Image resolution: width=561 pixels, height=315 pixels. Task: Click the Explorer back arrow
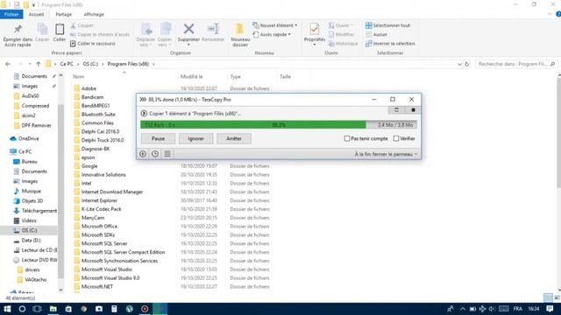click(x=8, y=64)
